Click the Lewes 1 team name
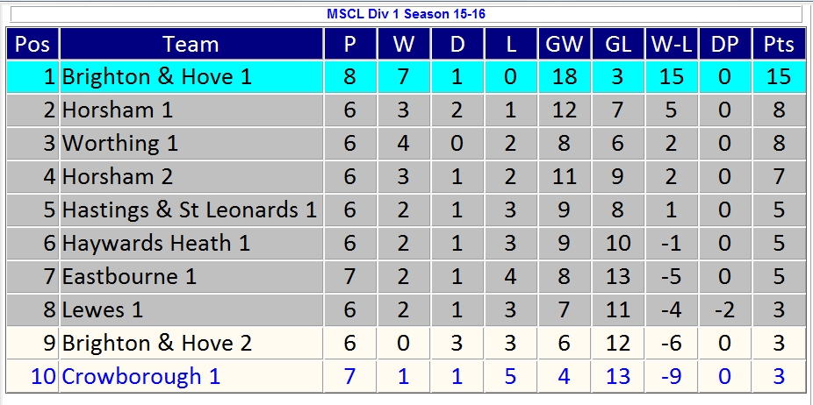 coord(102,309)
